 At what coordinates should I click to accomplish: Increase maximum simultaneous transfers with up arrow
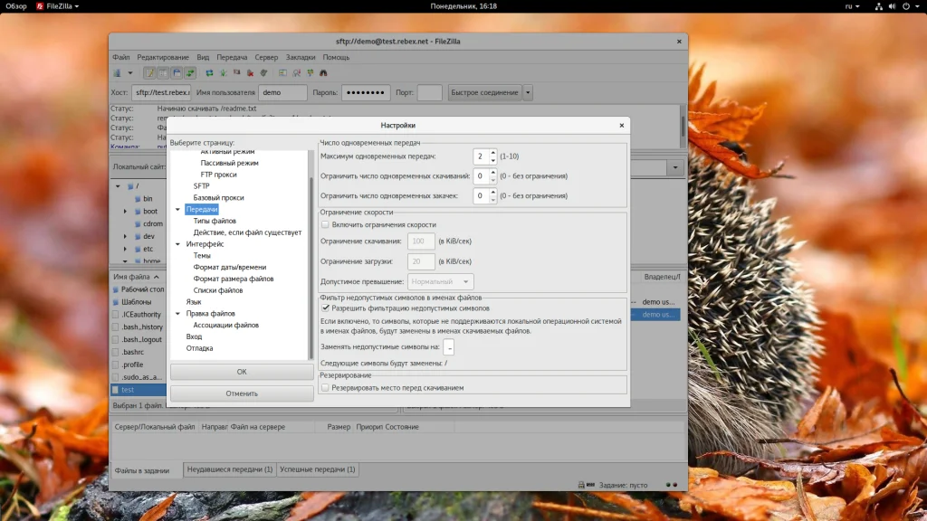[492, 152]
